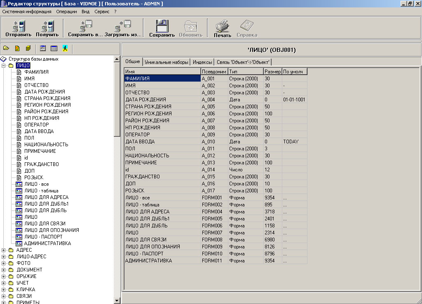The height and width of the screenshot is (304, 422).
Task: Click the Отправить (Send) toolbar button
Action: click(x=19, y=29)
